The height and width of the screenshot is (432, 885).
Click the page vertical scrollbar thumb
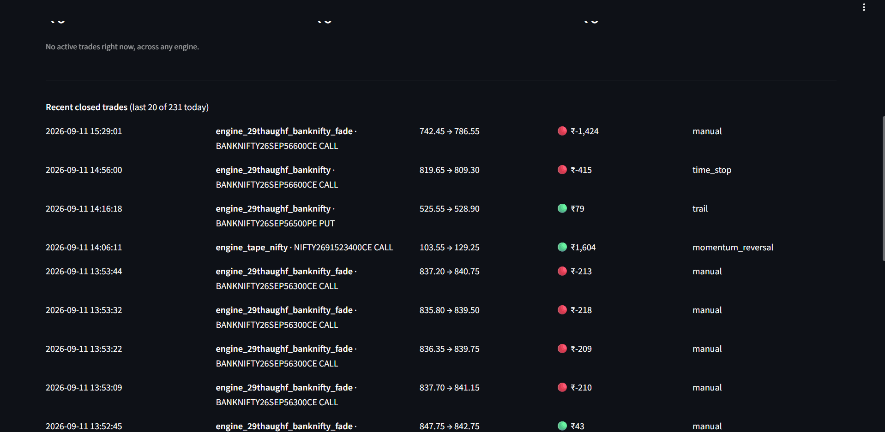pos(883,188)
